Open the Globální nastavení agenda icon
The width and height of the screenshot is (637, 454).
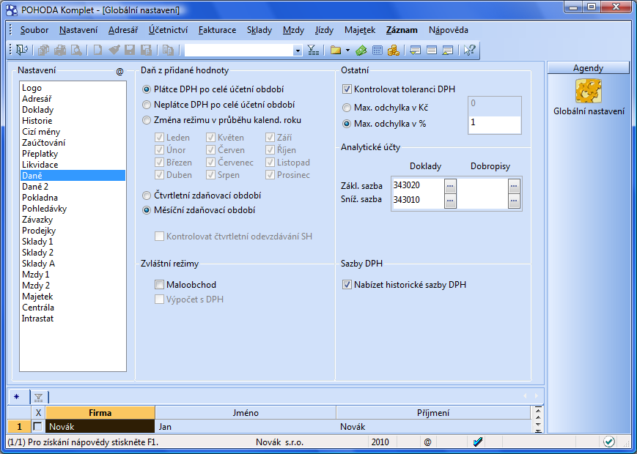tap(588, 91)
